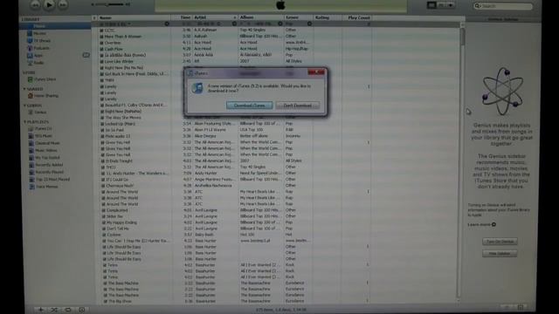Select the song Cyclone
Screen dimensions: 559x314
(114, 235)
